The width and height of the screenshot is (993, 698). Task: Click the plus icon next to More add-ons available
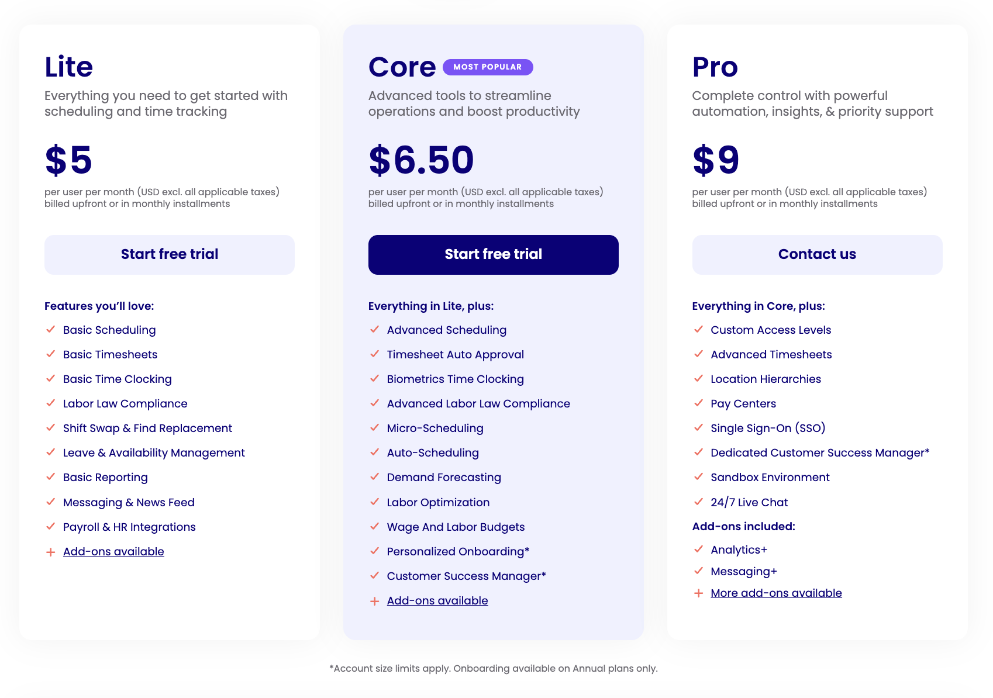pyautogui.click(x=698, y=593)
